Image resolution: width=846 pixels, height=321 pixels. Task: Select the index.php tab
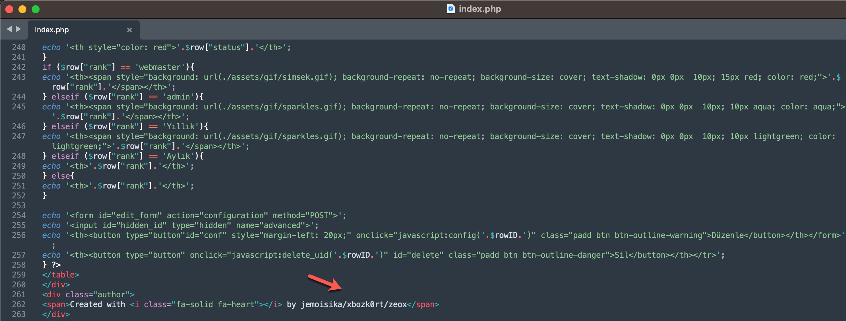pyautogui.click(x=84, y=30)
